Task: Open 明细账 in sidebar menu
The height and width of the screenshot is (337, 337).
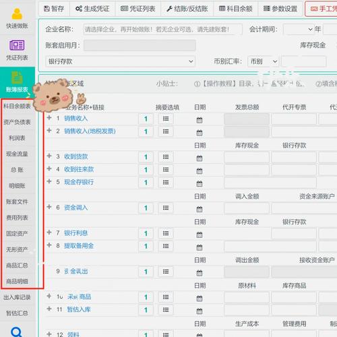Action: point(17,186)
